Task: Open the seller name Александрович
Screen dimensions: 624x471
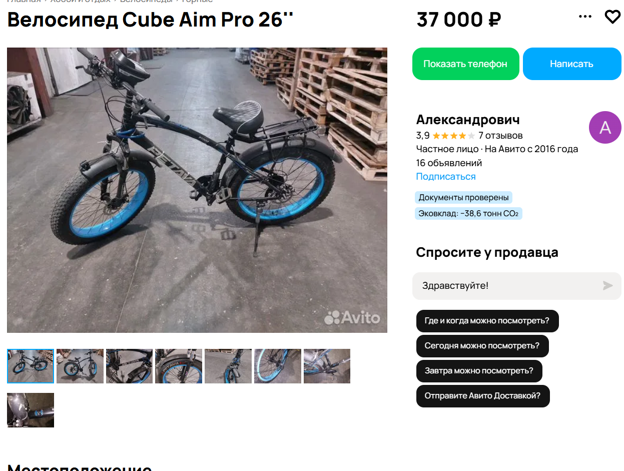Action: 468,120
